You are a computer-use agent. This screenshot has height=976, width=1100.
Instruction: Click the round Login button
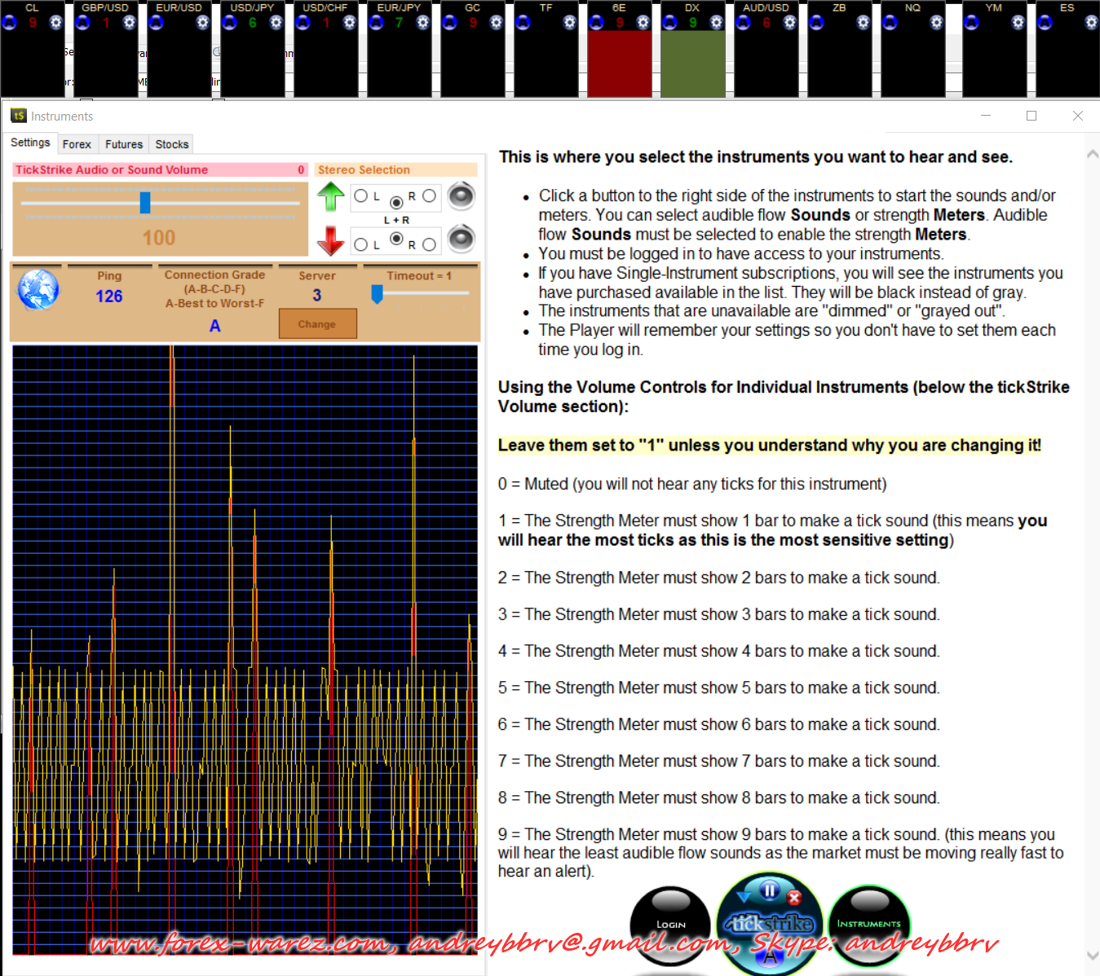[x=670, y=925]
